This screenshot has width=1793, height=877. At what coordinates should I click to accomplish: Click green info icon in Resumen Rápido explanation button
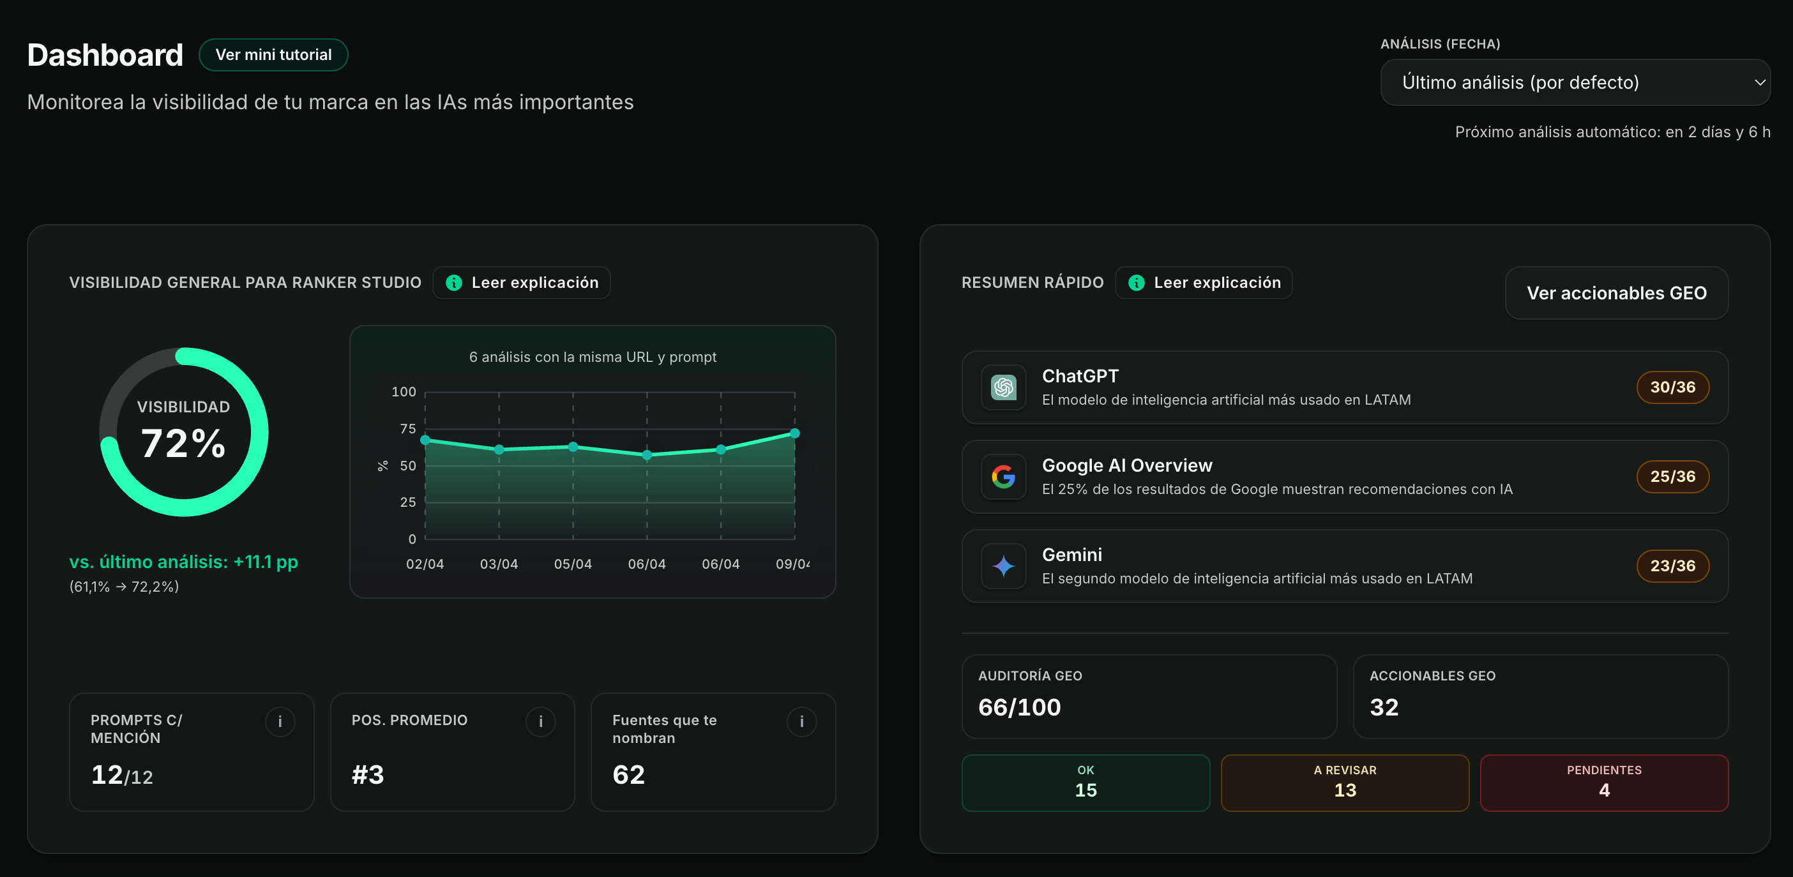click(1136, 283)
